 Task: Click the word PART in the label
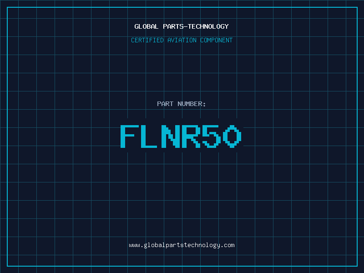coord(165,104)
